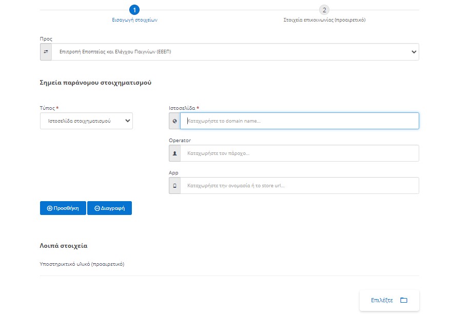Focus the Operator provider input field

(300, 153)
